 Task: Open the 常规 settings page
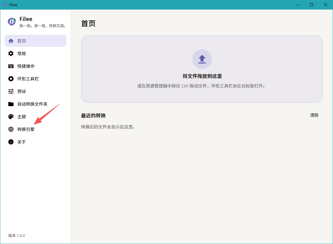coord(35,53)
